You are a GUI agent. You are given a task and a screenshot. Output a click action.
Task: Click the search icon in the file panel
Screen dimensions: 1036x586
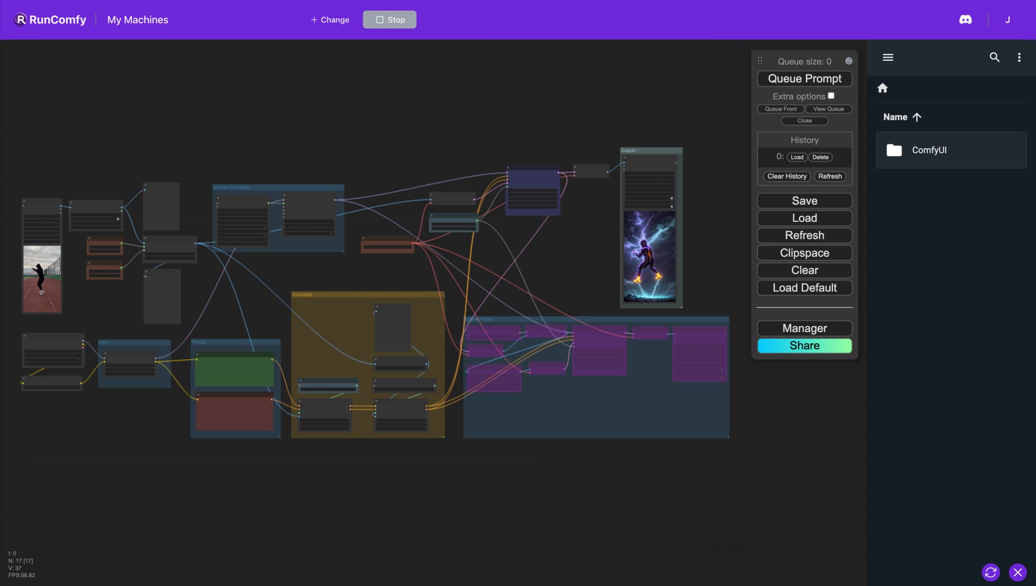[x=994, y=57]
